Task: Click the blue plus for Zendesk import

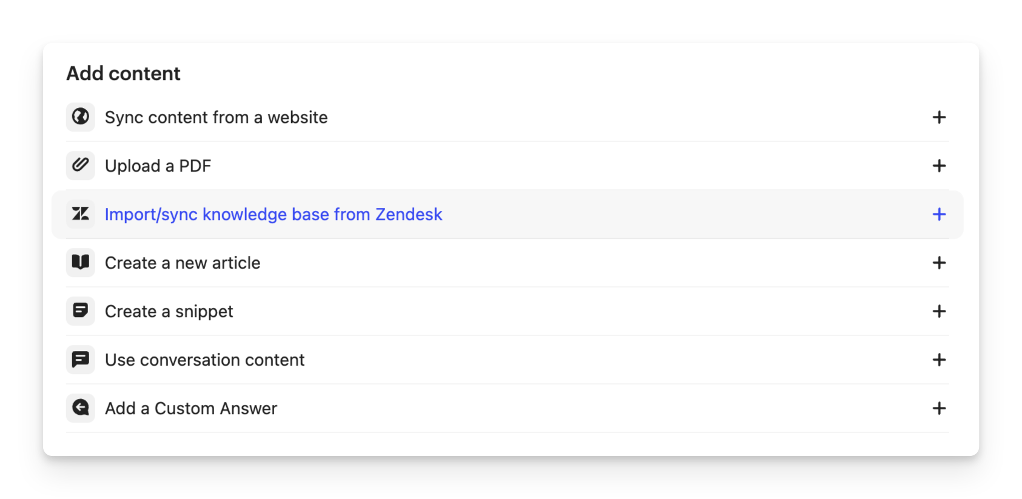Action: [x=939, y=214]
